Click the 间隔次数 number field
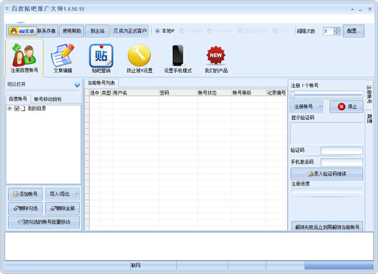The height and width of the screenshot is (274, 378). (328, 31)
